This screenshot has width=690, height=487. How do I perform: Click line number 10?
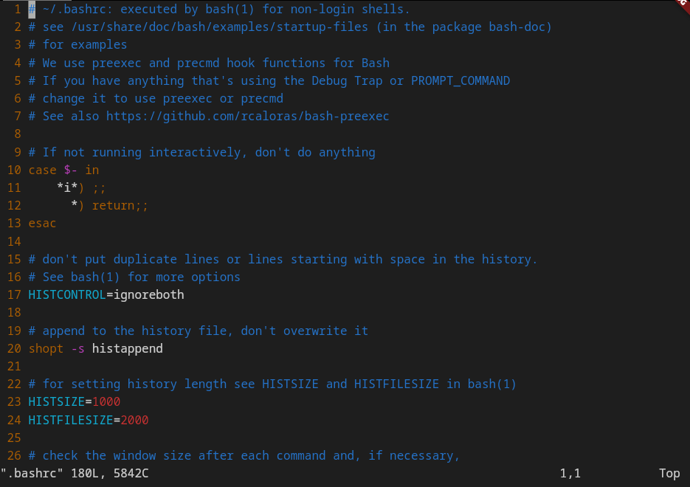14,170
